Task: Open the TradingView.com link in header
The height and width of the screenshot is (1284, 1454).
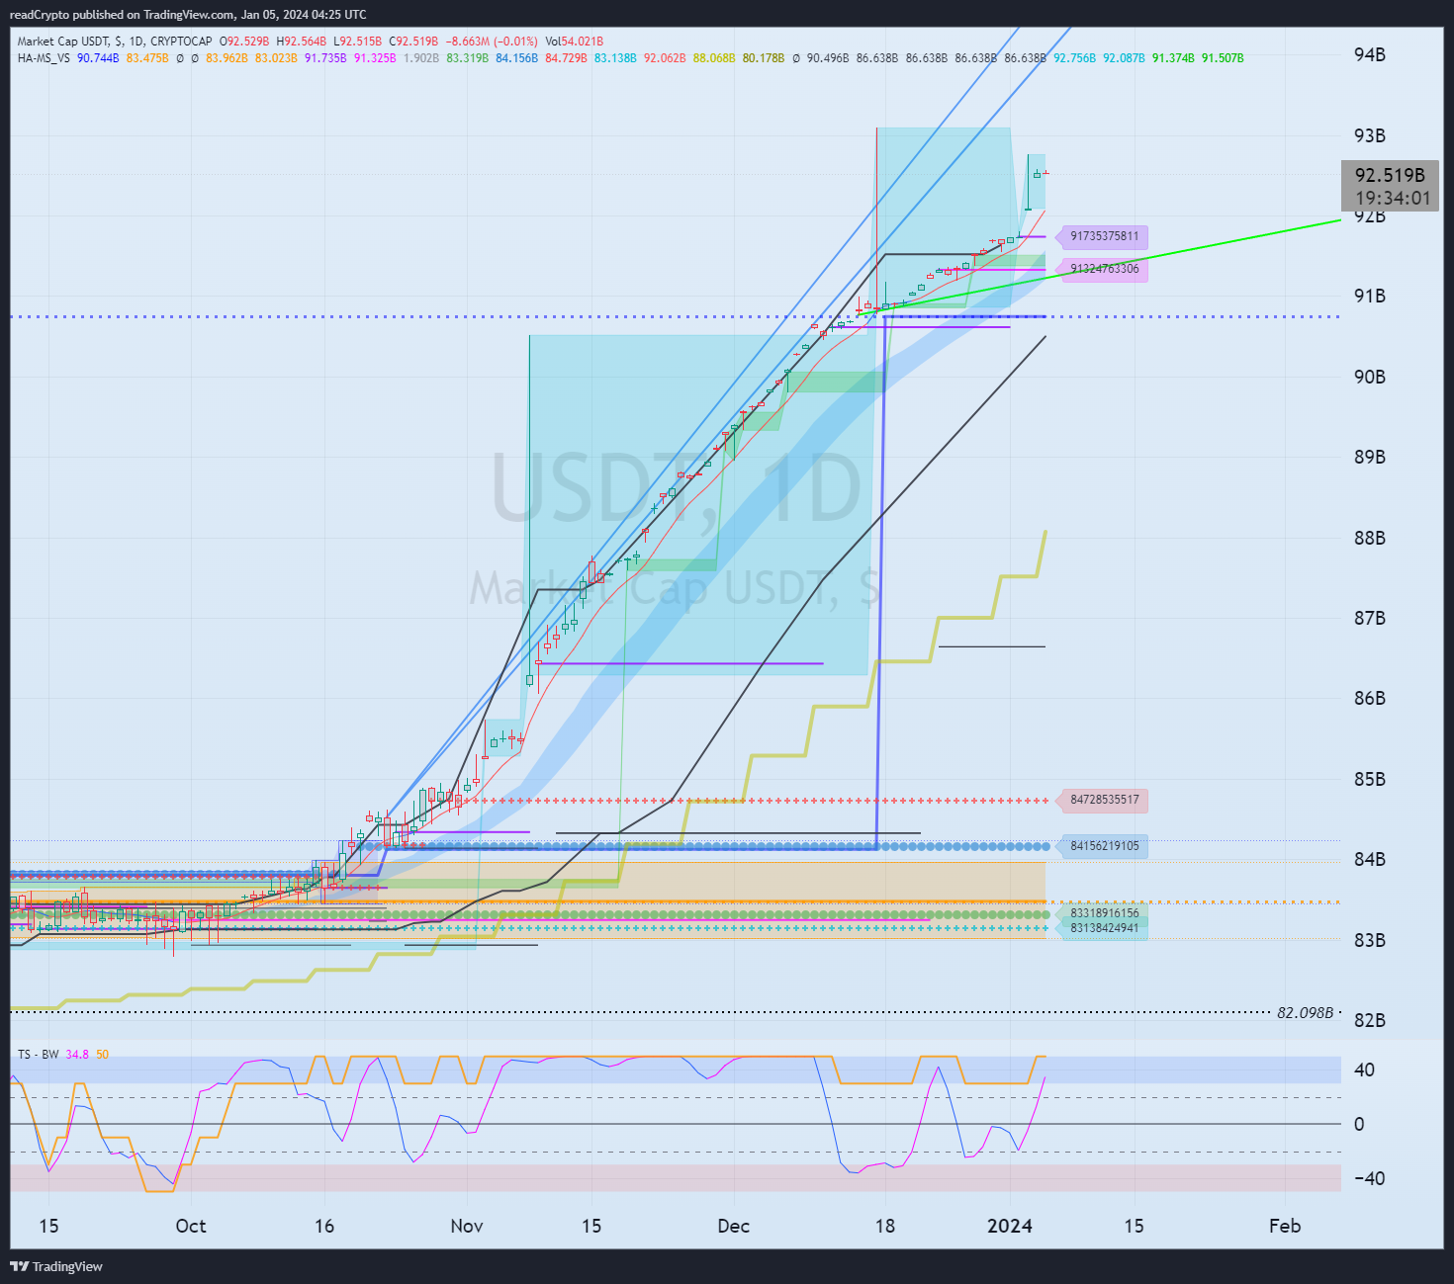Action: pos(183,15)
